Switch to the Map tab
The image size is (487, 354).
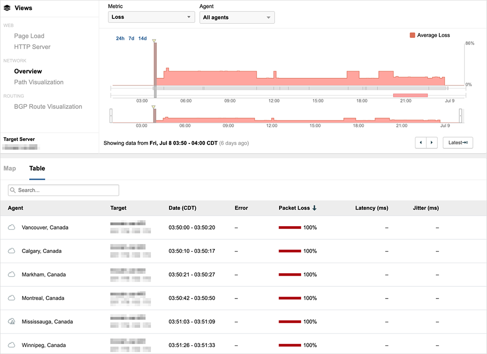coord(10,168)
